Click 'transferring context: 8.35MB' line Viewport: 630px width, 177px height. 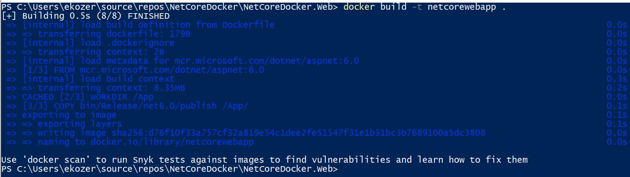pyautogui.click(x=111, y=88)
